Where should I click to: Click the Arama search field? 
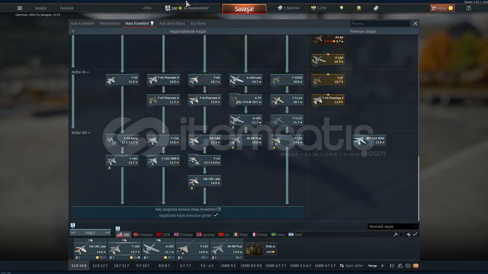pyautogui.click(x=380, y=24)
